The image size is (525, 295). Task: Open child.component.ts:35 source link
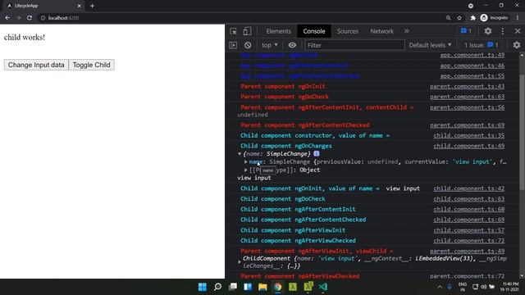coord(468,135)
